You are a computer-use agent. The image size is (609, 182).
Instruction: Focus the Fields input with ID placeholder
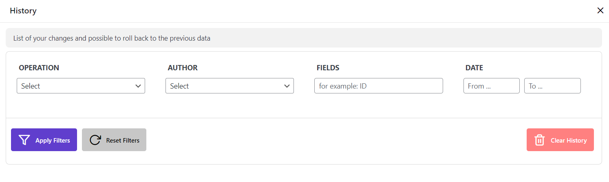click(x=378, y=86)
